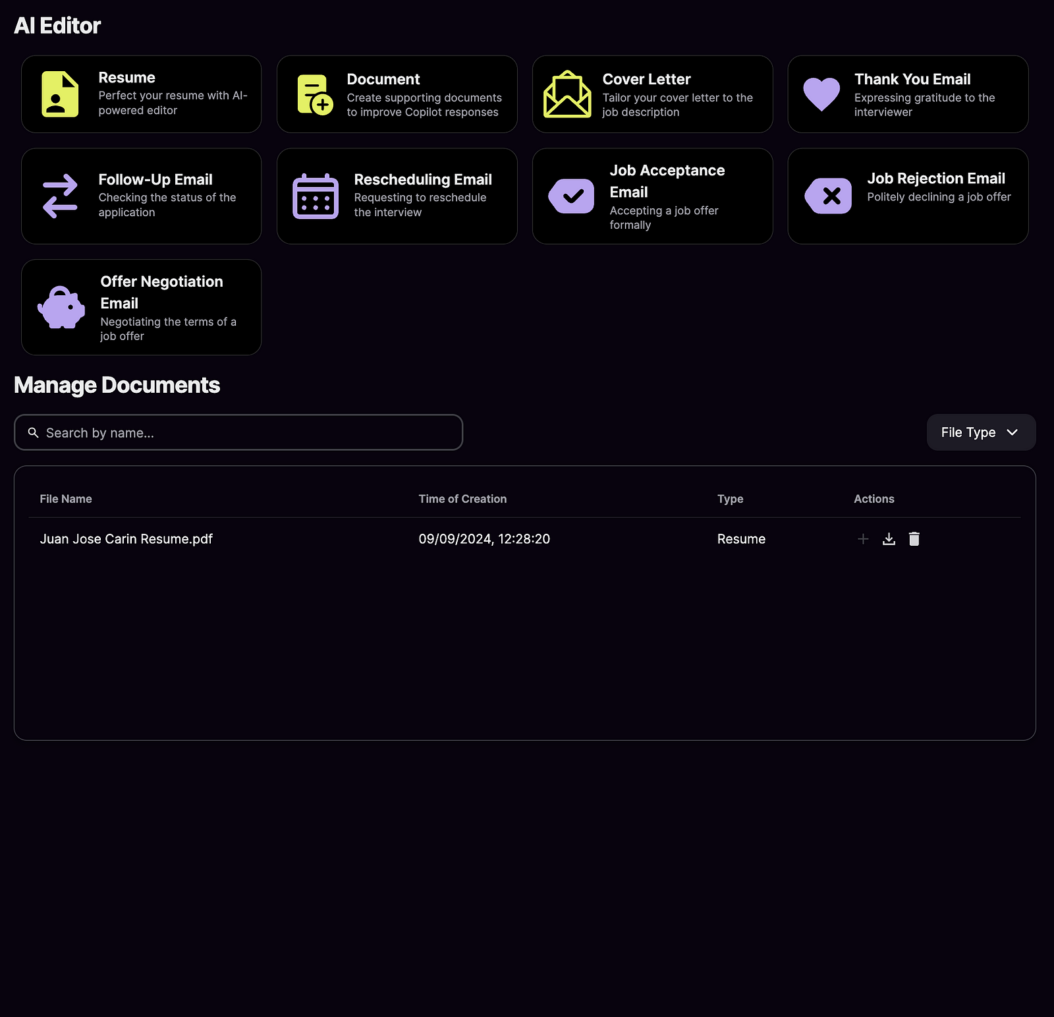Click the Thank You Email heart icon

[821, 94]
